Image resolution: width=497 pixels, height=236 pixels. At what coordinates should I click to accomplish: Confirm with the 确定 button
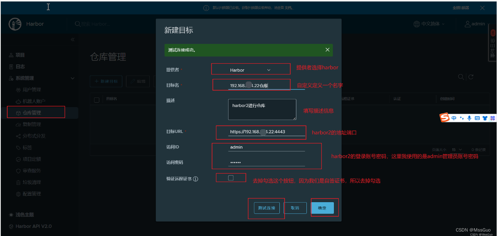[x=323, y=208]
